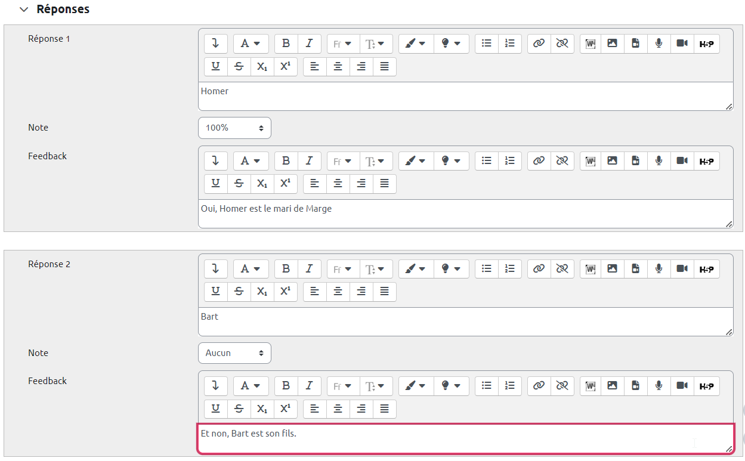This screenshot has width=745, height=461.
Task: Toggle italic in Réponse 2 editor
Action: tap(309, 269)
